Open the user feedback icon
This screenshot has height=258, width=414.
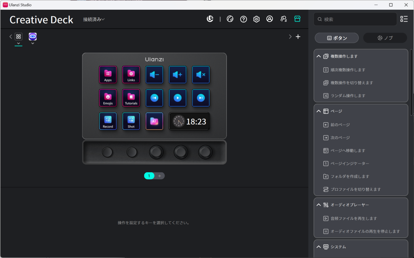[284, 19]
